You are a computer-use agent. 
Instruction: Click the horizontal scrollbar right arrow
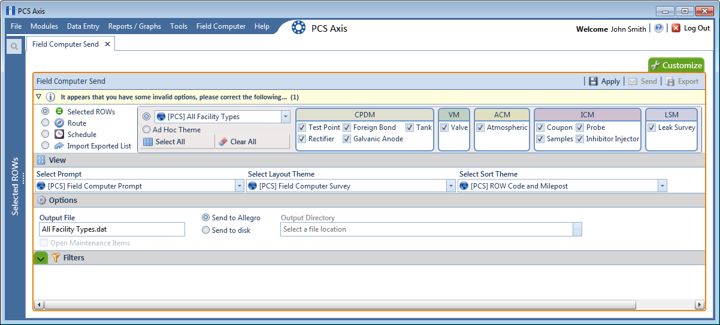(699, 305)
